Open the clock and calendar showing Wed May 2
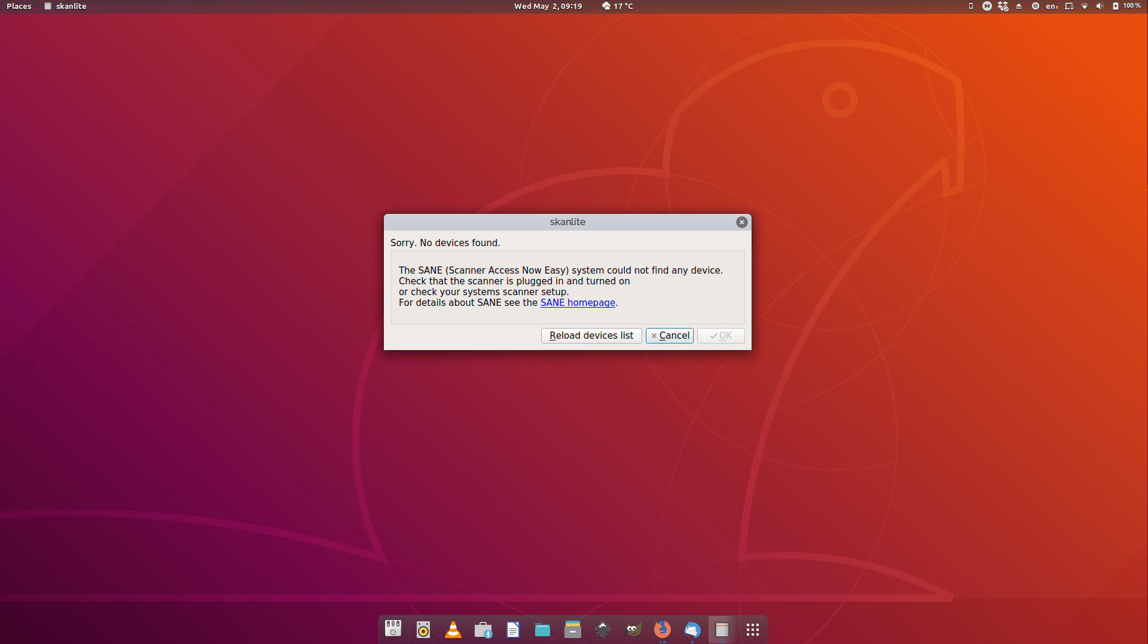The image size is (1148, 644). (548, 7)
